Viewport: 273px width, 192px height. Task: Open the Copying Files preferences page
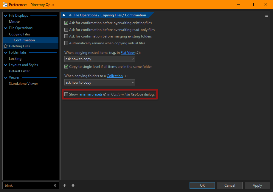pyautogui.click(x=19, y=34)
